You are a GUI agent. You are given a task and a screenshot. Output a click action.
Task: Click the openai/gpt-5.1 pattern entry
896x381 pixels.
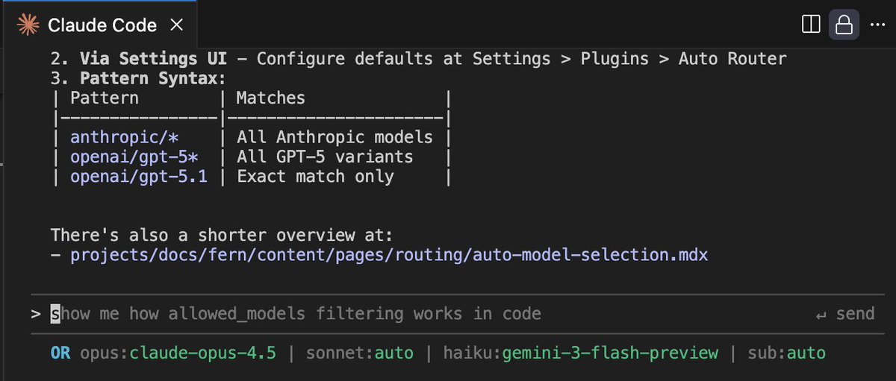139,177
